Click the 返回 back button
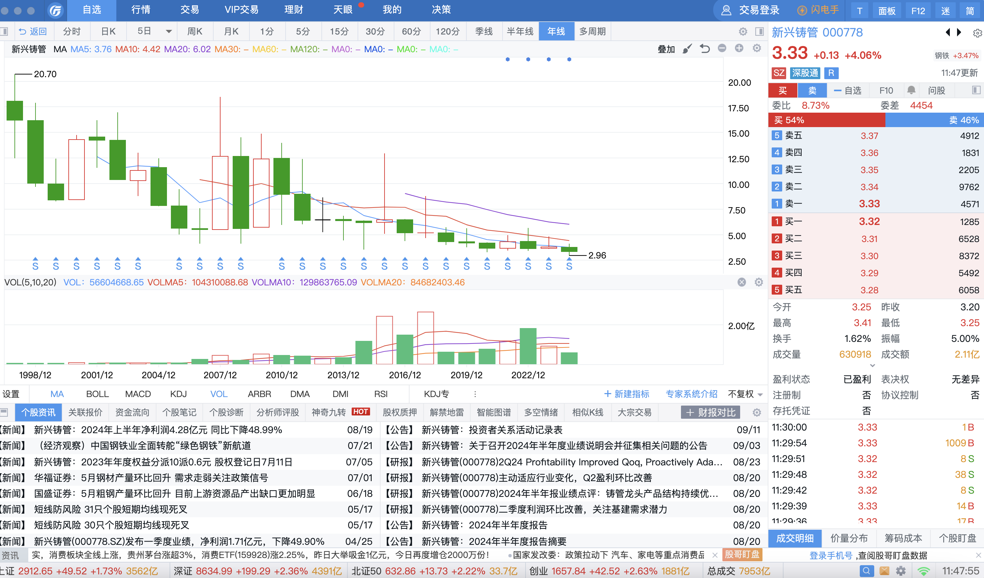This screenshot has height=578, width=984. 33,31
